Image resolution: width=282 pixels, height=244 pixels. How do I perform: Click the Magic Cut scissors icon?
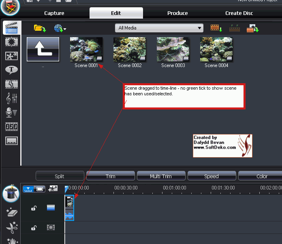point(12,227)
